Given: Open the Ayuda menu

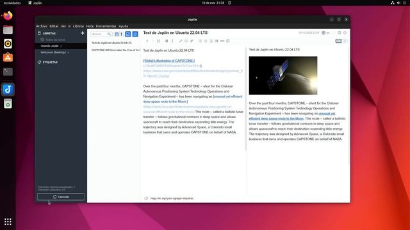Looking at the screenshot, I should tap(123, 26).
